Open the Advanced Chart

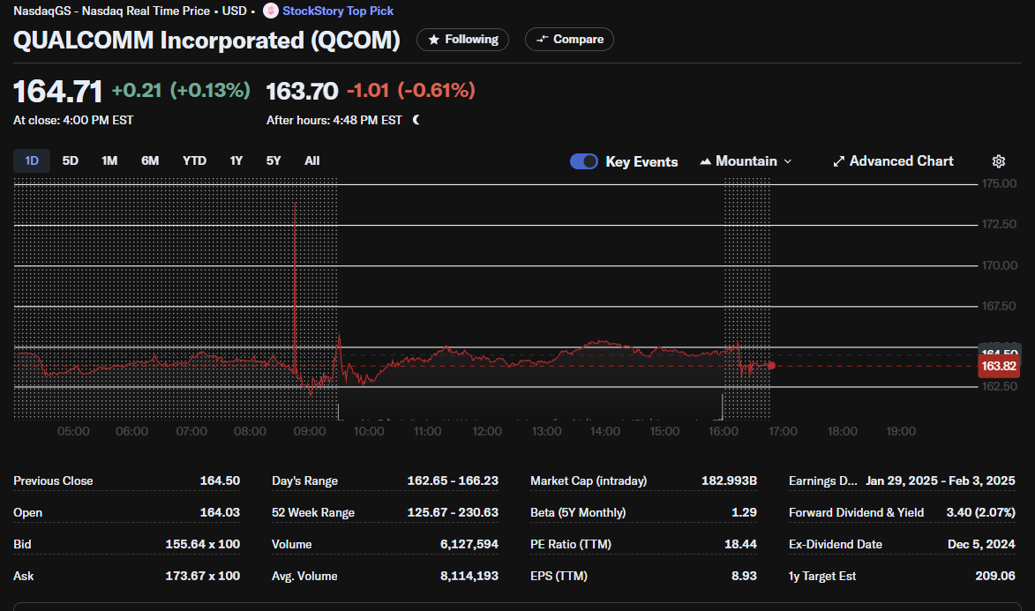pos(893,161)
